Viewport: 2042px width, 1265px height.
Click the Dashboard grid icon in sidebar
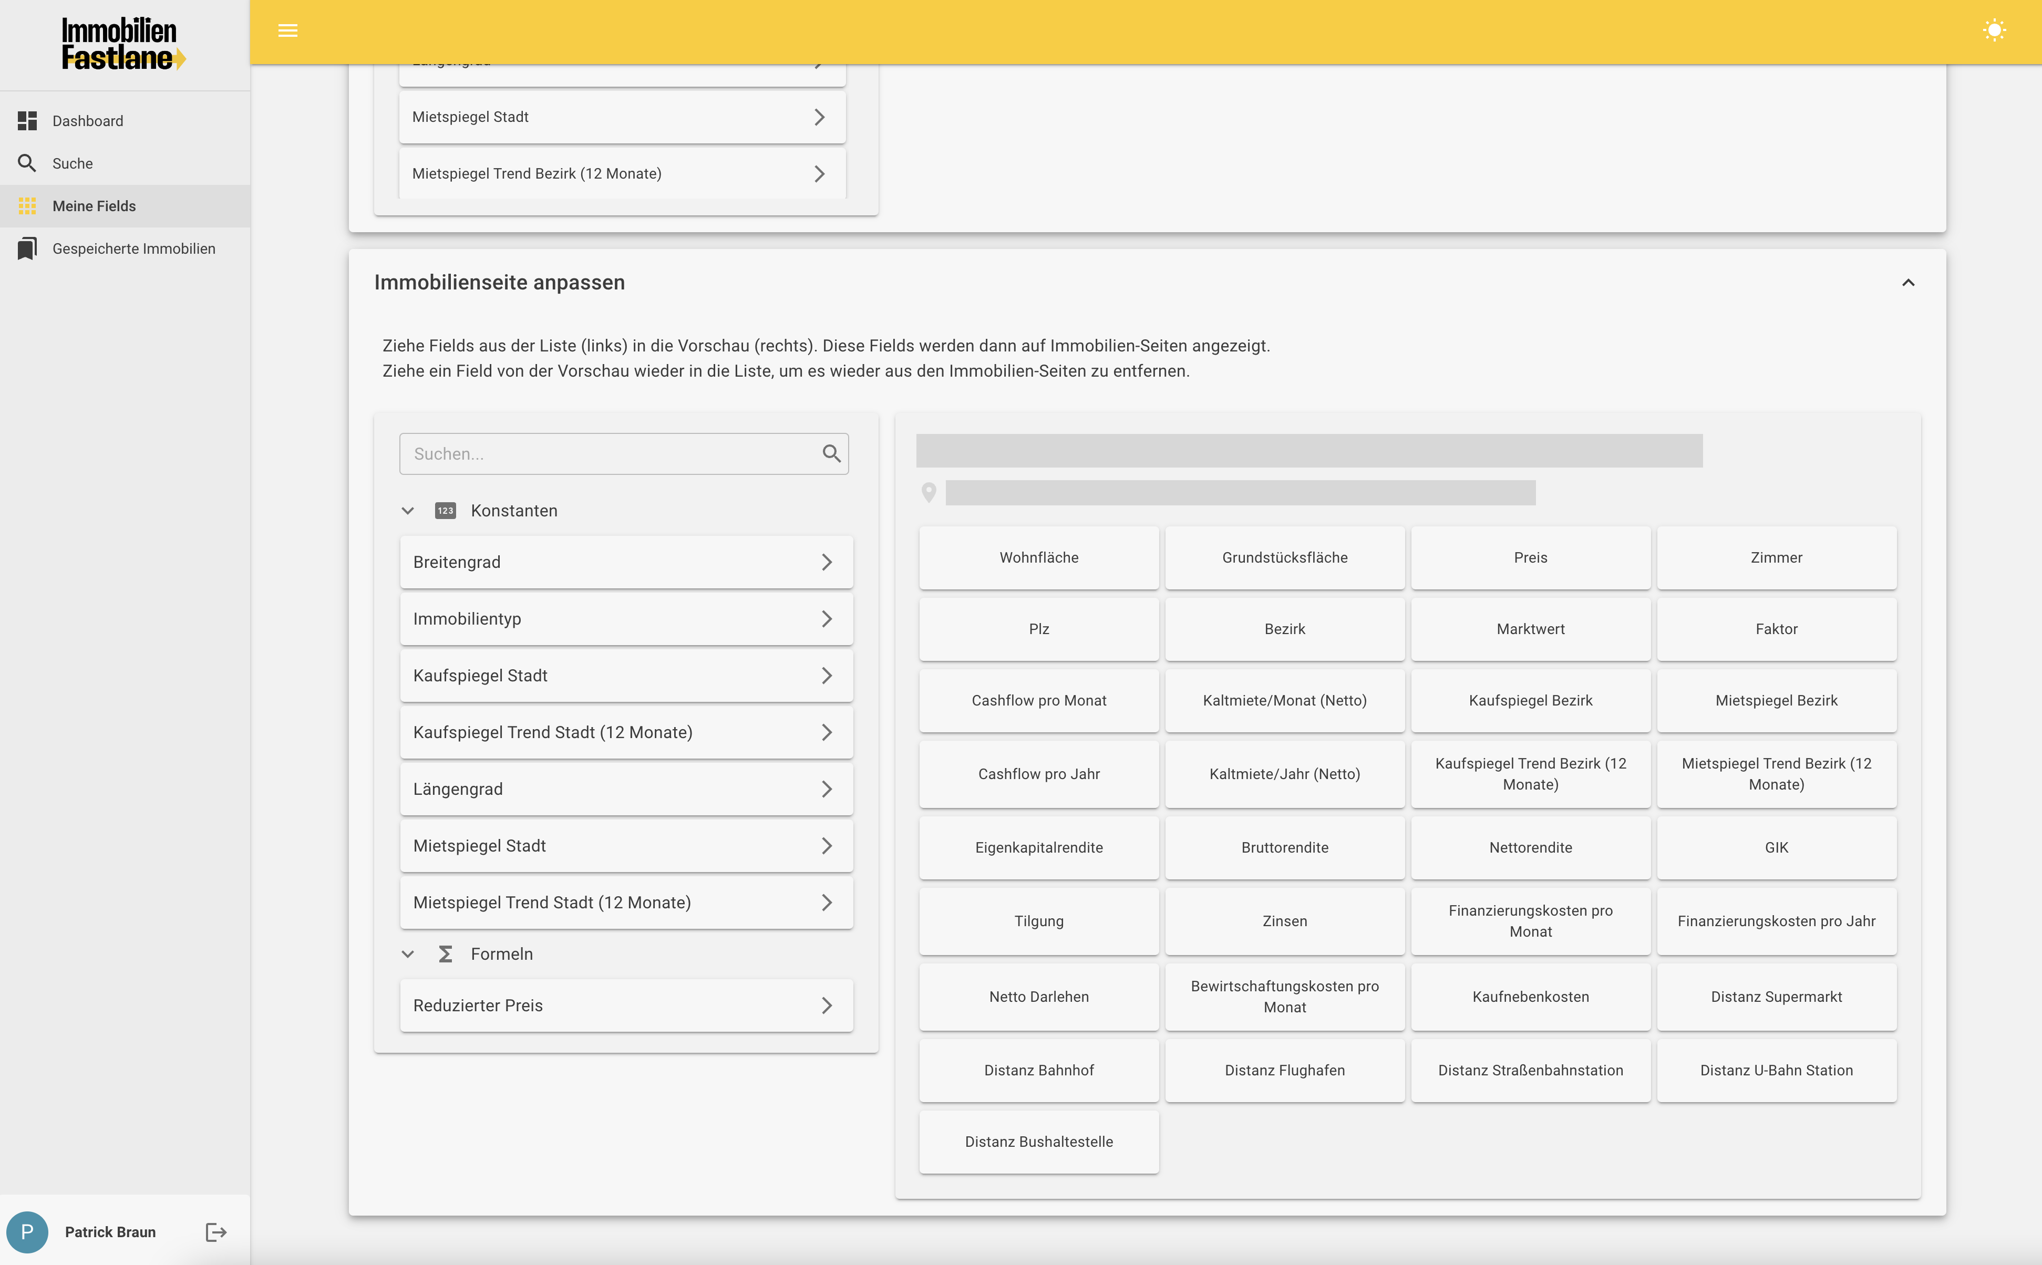[x=27, y=120]
